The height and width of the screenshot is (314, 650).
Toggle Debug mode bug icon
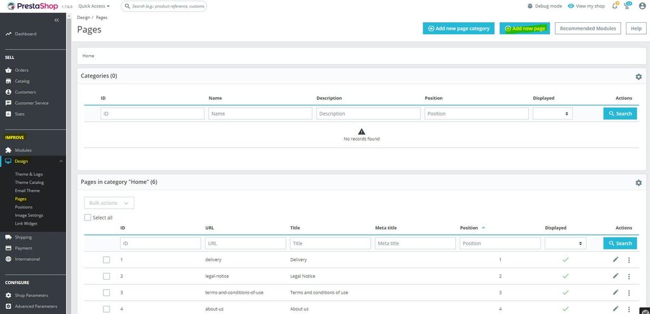(x=530, y=6)
